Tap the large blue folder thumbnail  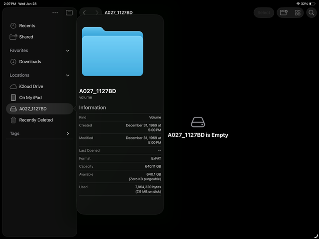(x=112, y=51)
